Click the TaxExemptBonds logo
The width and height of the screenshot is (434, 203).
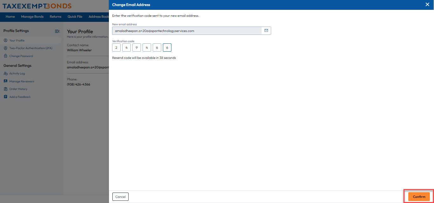pos(37,6)
